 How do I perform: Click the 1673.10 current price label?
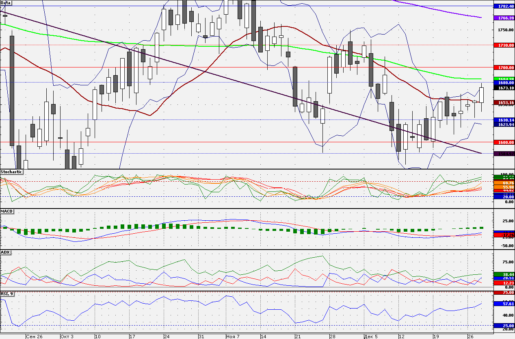click(x=504, y=87)
